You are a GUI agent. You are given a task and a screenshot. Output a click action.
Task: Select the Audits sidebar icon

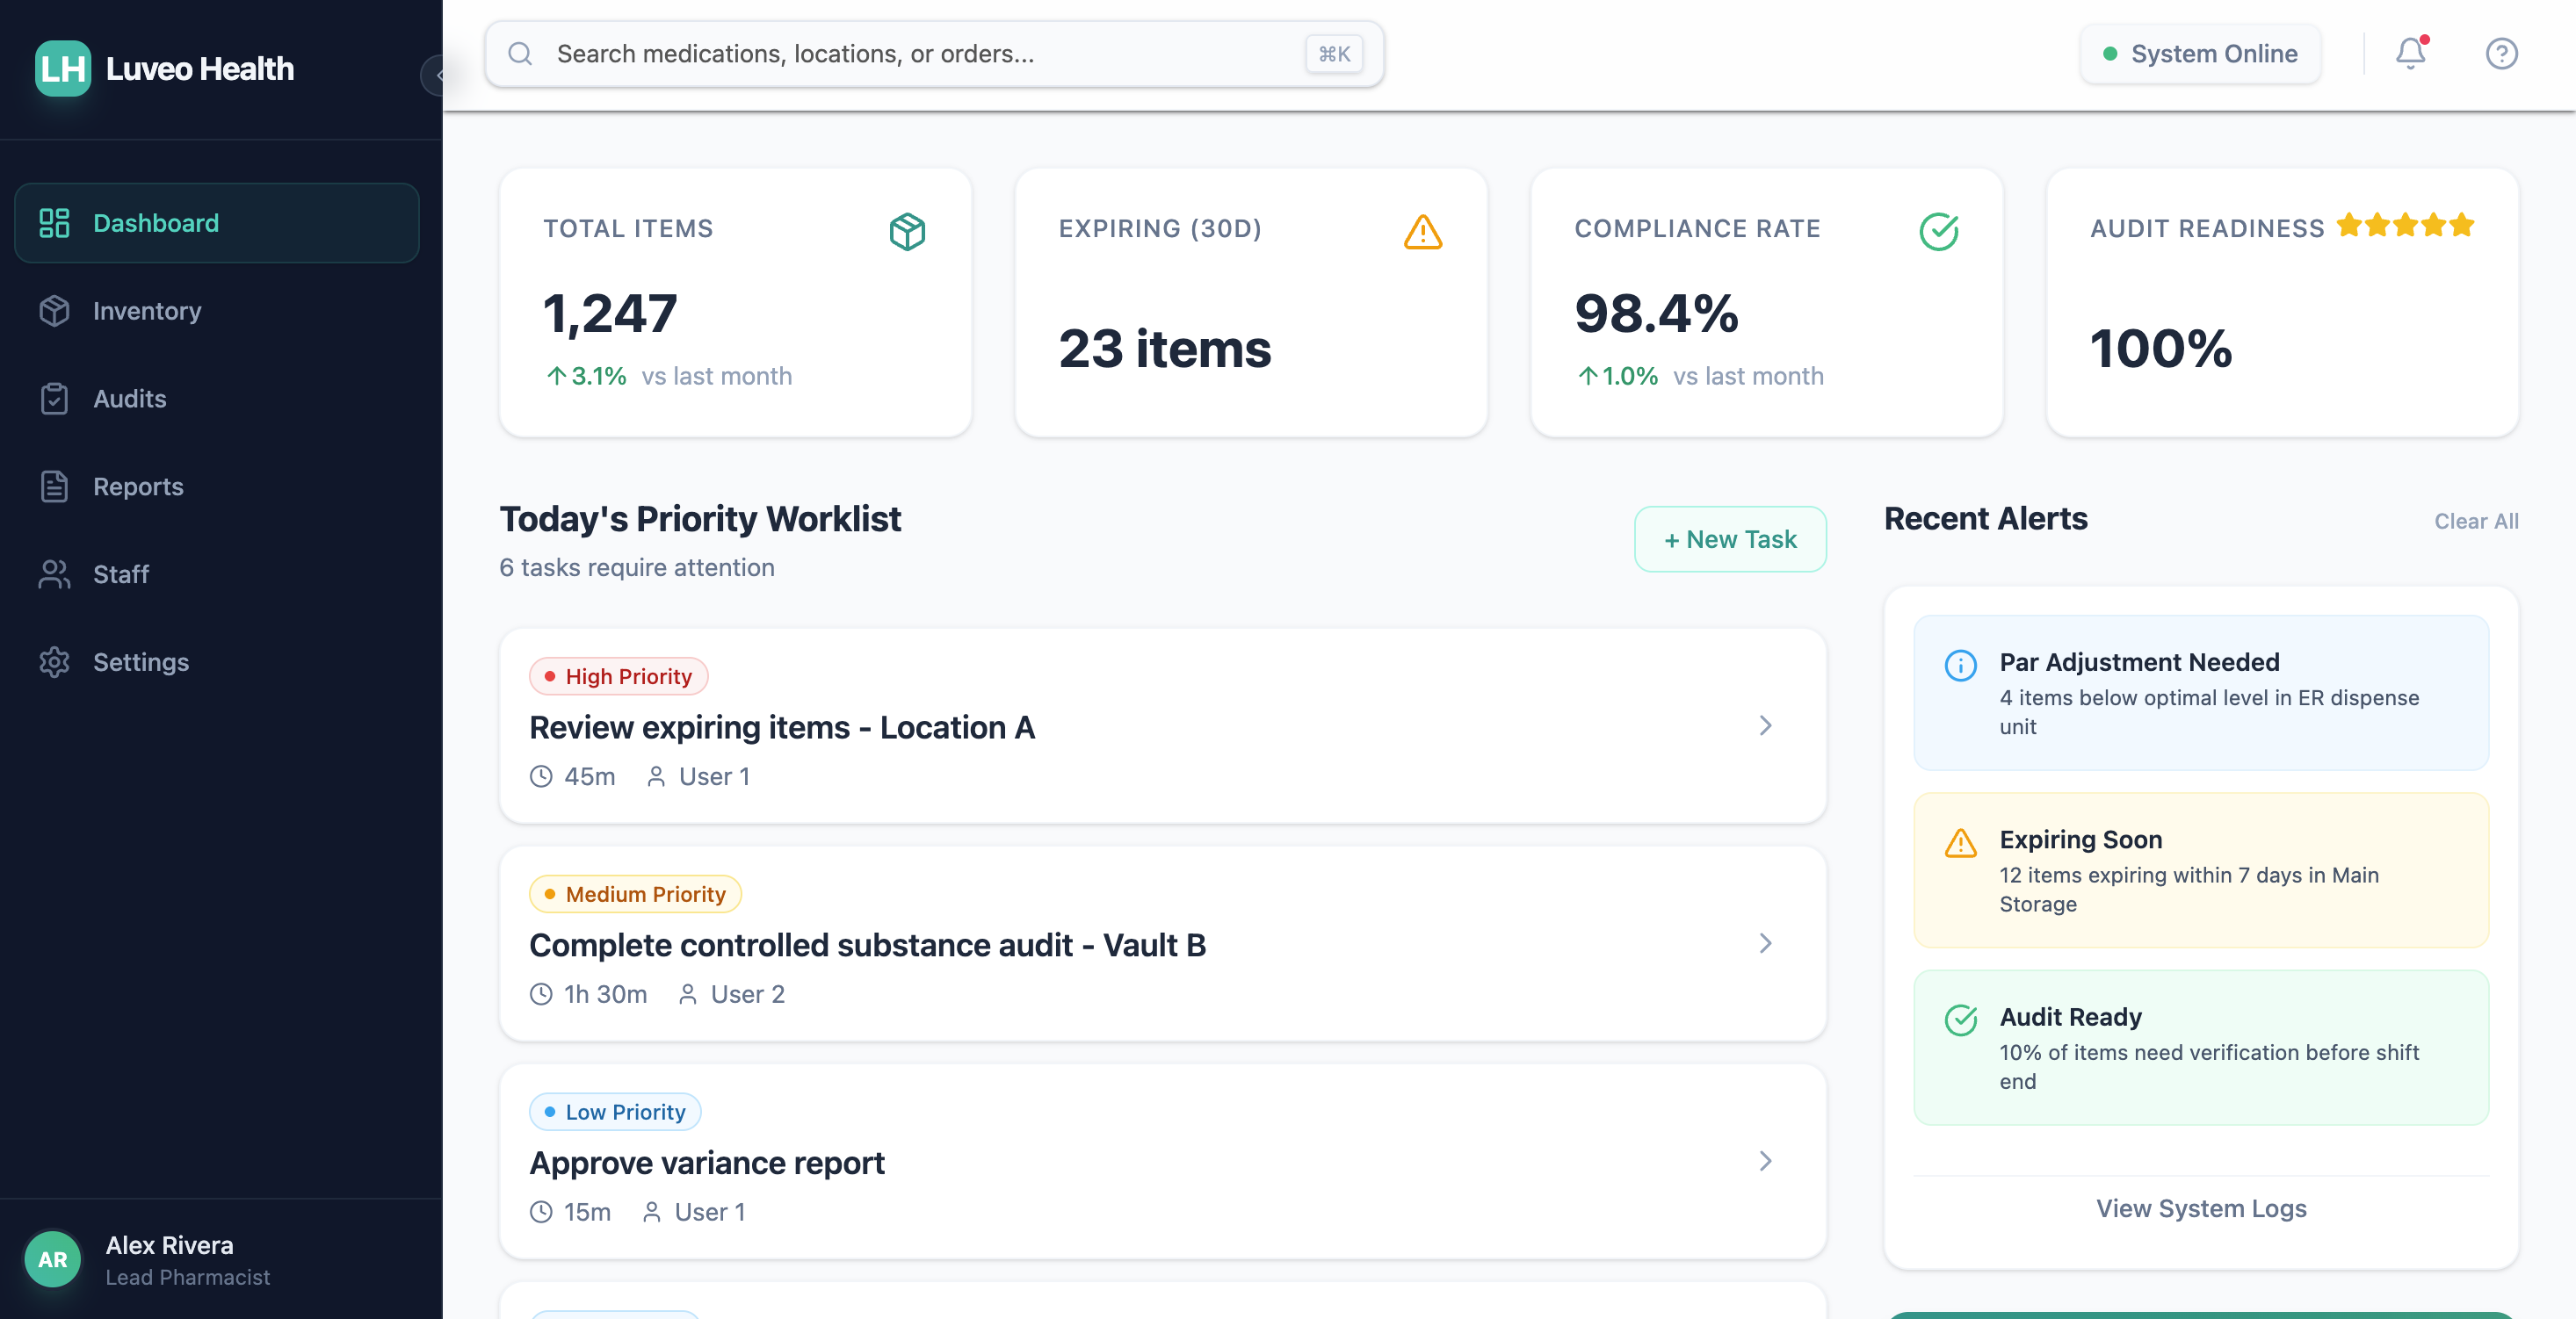(x=55, y=398)
